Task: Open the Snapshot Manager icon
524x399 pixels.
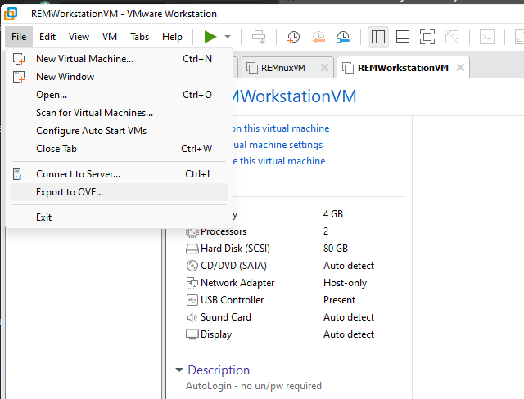Action: pyautogui.click(x=344, y=37)
